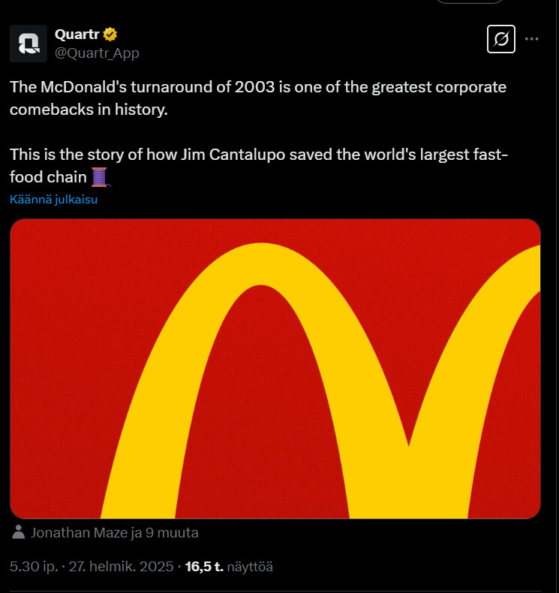Click the tagged people silhouette icon

click(19, 533)
